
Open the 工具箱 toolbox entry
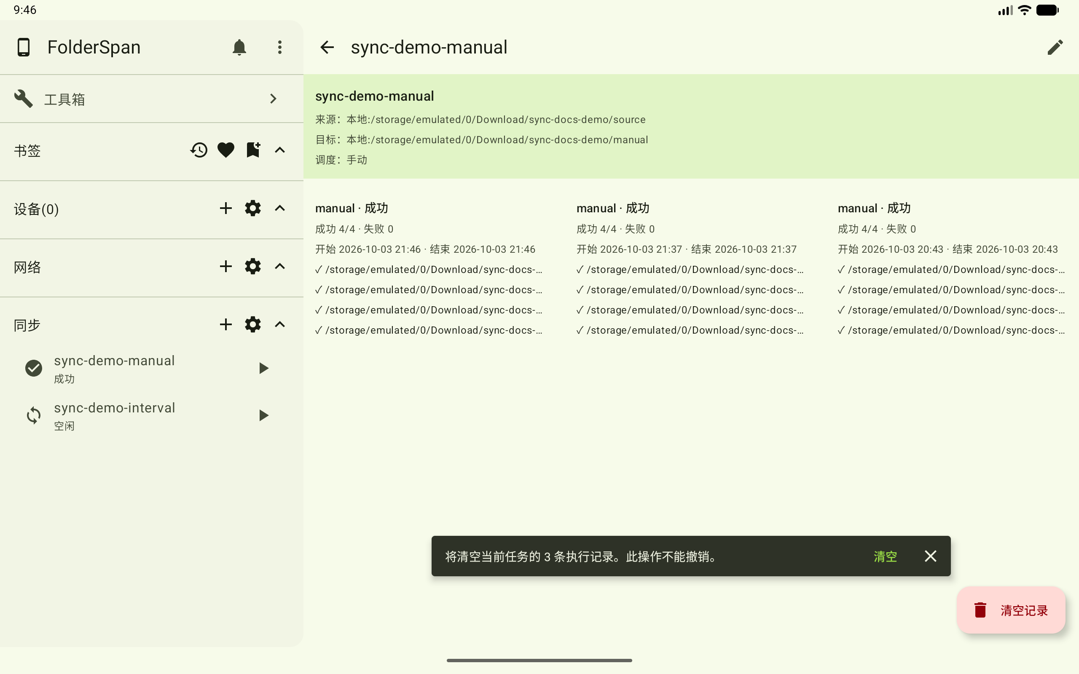pyautogui.click(x=152, y=99)
